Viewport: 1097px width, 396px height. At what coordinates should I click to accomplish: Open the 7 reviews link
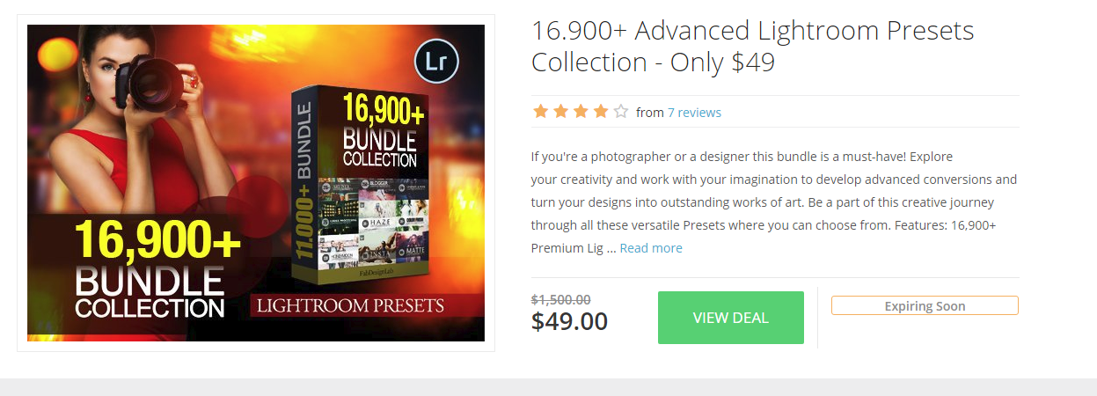[694, 113]
